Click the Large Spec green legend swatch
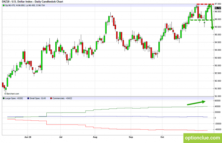Viewport: 222px width, 143px height. (4, 98)
